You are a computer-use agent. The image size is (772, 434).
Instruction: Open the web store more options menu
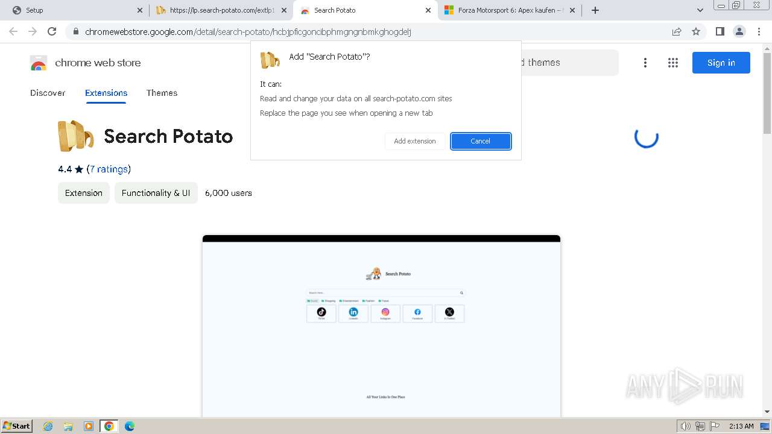pos(645,63)
